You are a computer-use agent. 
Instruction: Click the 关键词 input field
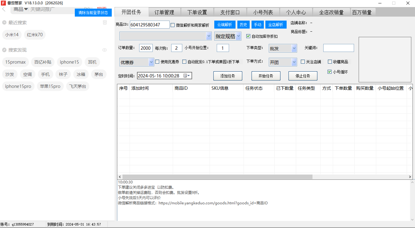coord(339,48)
